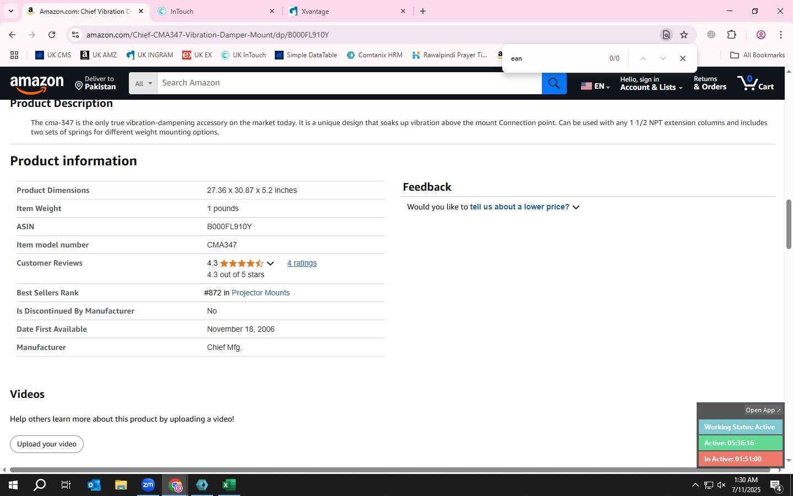
Task: Open the UK EX bookmark
Action: point(197,55)
